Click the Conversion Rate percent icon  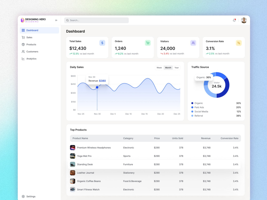(238, 43)
